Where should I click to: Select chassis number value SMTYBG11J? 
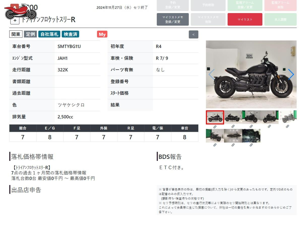tap(69, 47)
